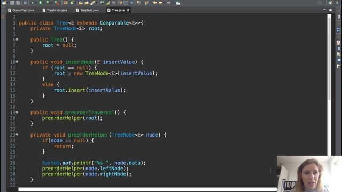Click 'System' on the printf line
Screen dimensions: 342x192
coord(51,163)
